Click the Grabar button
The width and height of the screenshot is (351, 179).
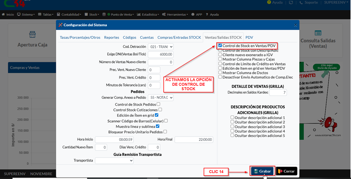[x=261, y=171]
